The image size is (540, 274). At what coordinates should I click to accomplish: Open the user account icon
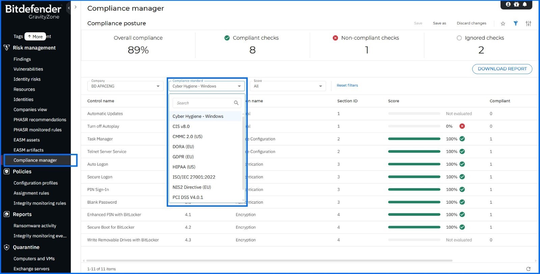508,4
